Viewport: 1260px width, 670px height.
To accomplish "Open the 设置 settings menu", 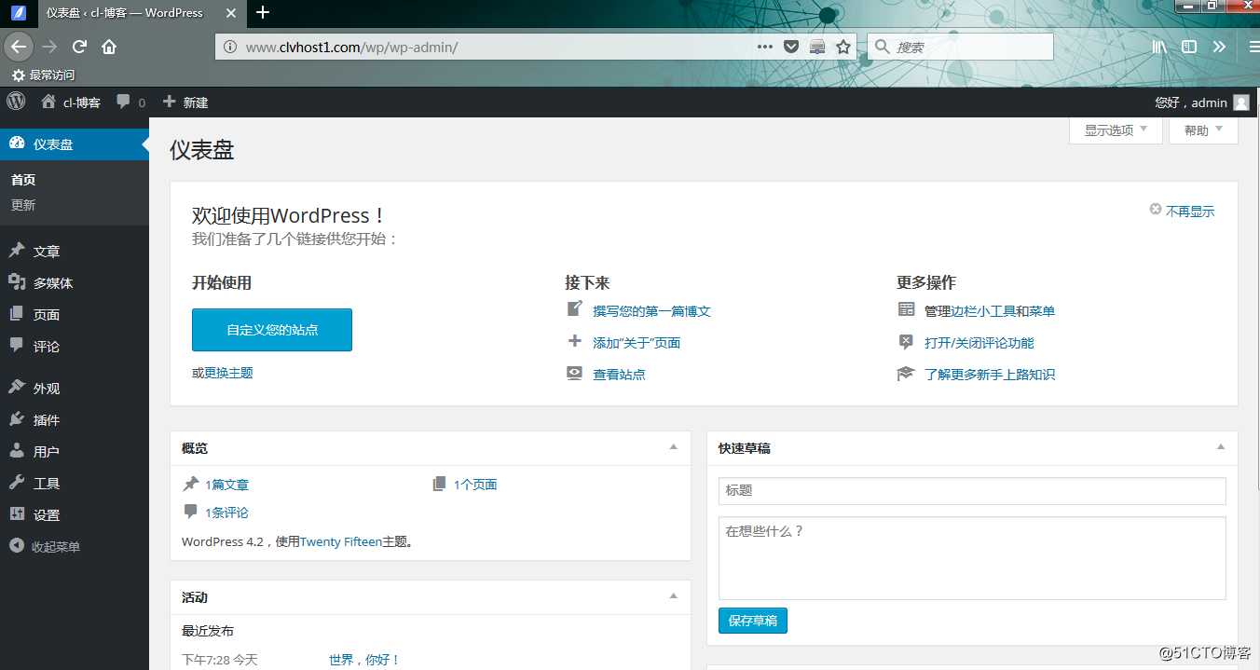I will [x=74, y=515].
